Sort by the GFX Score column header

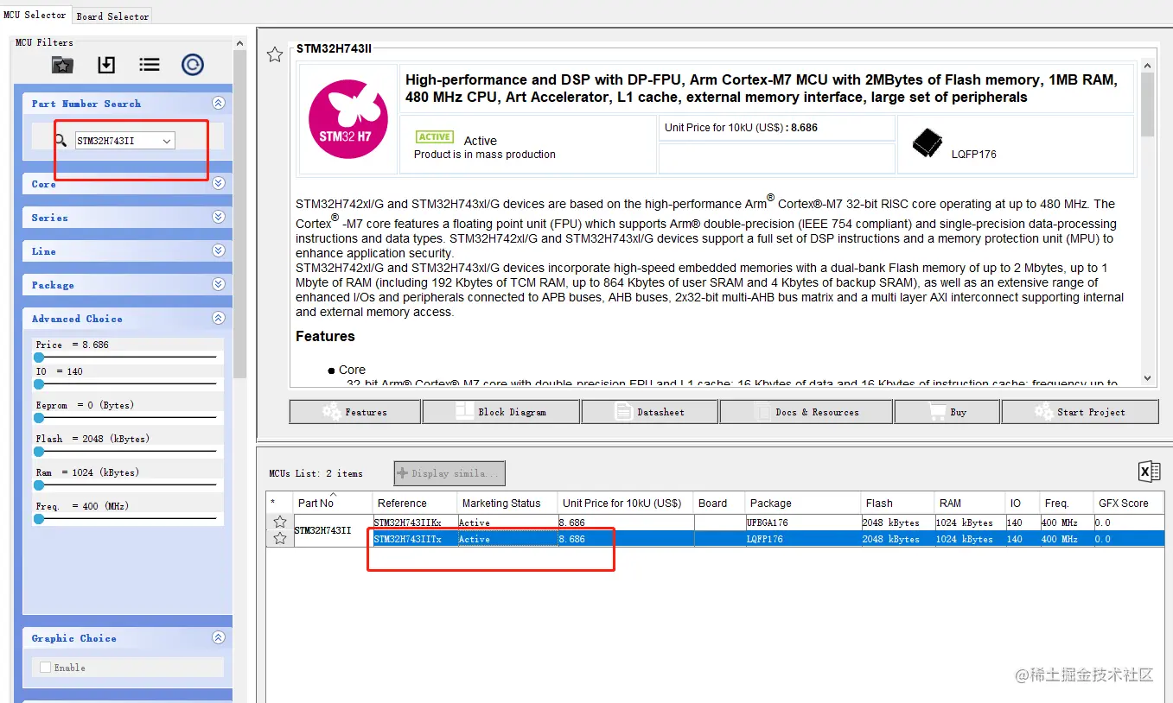tap(1128, 503)
